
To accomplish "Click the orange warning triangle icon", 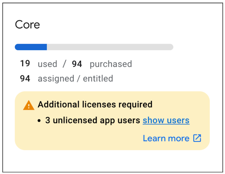I will [x=29, y=105].
